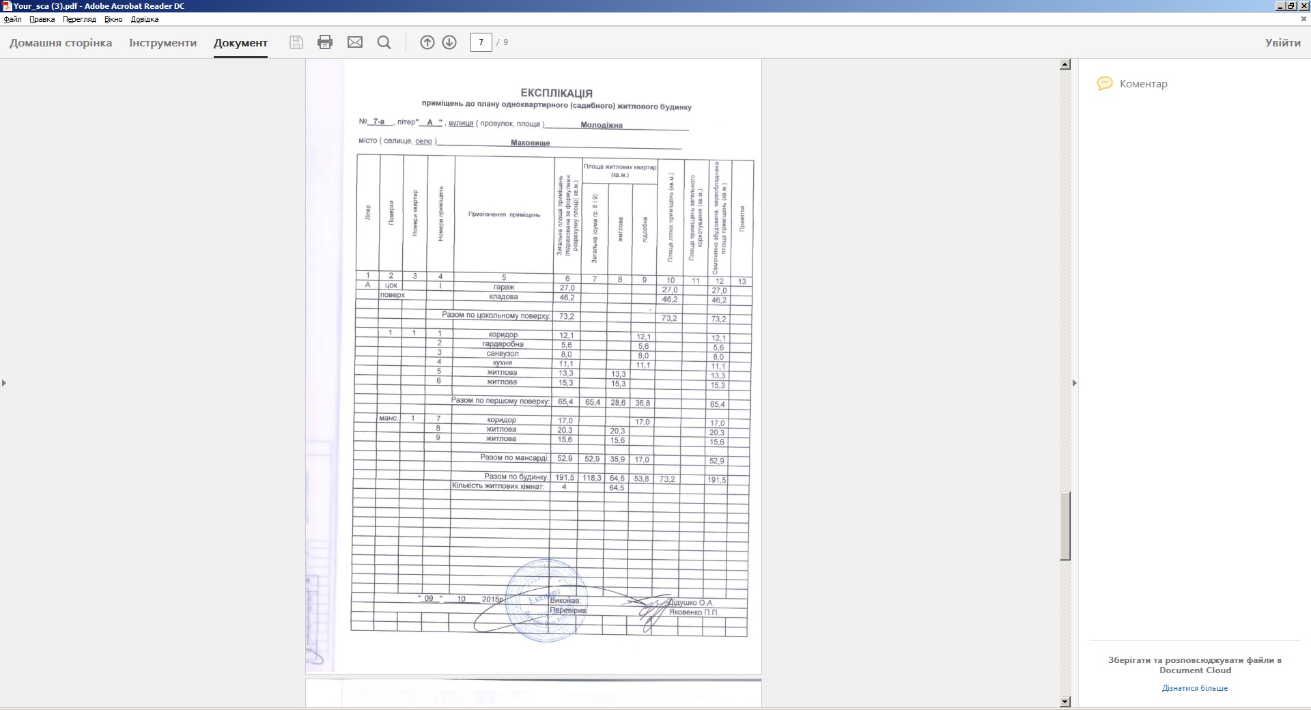Open the Довідка menu

[x=145, y=19]
